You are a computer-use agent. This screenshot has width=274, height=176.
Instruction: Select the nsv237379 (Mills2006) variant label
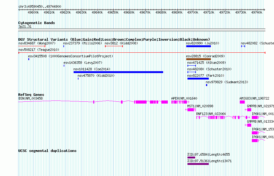[x=83, y=43]
